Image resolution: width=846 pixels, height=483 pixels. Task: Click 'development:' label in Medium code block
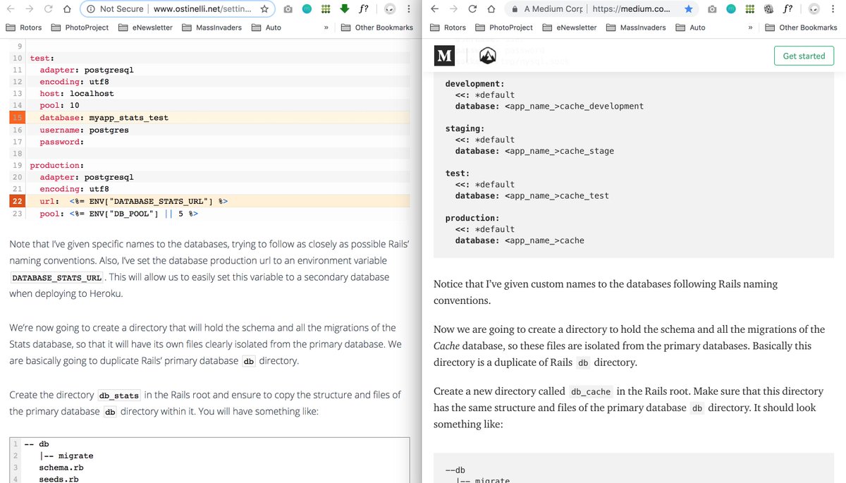(475, 83)
